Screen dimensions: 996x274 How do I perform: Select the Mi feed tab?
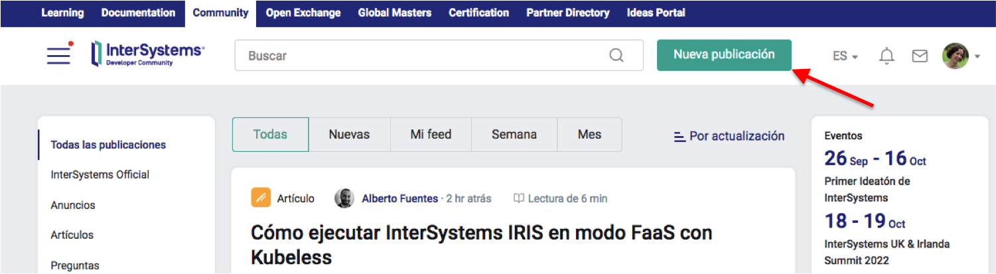(431, 135)
